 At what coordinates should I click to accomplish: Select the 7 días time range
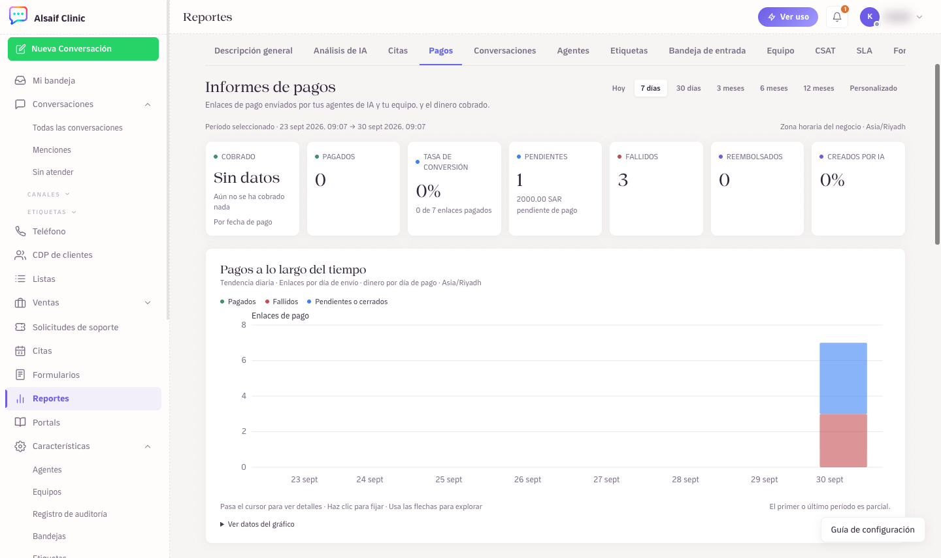pyautogui.click(x=651, y=88)
